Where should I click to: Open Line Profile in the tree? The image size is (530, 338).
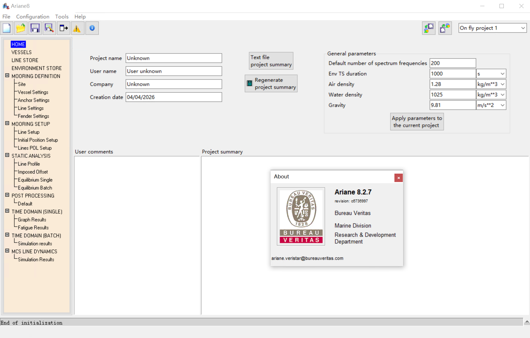[29, 164]
